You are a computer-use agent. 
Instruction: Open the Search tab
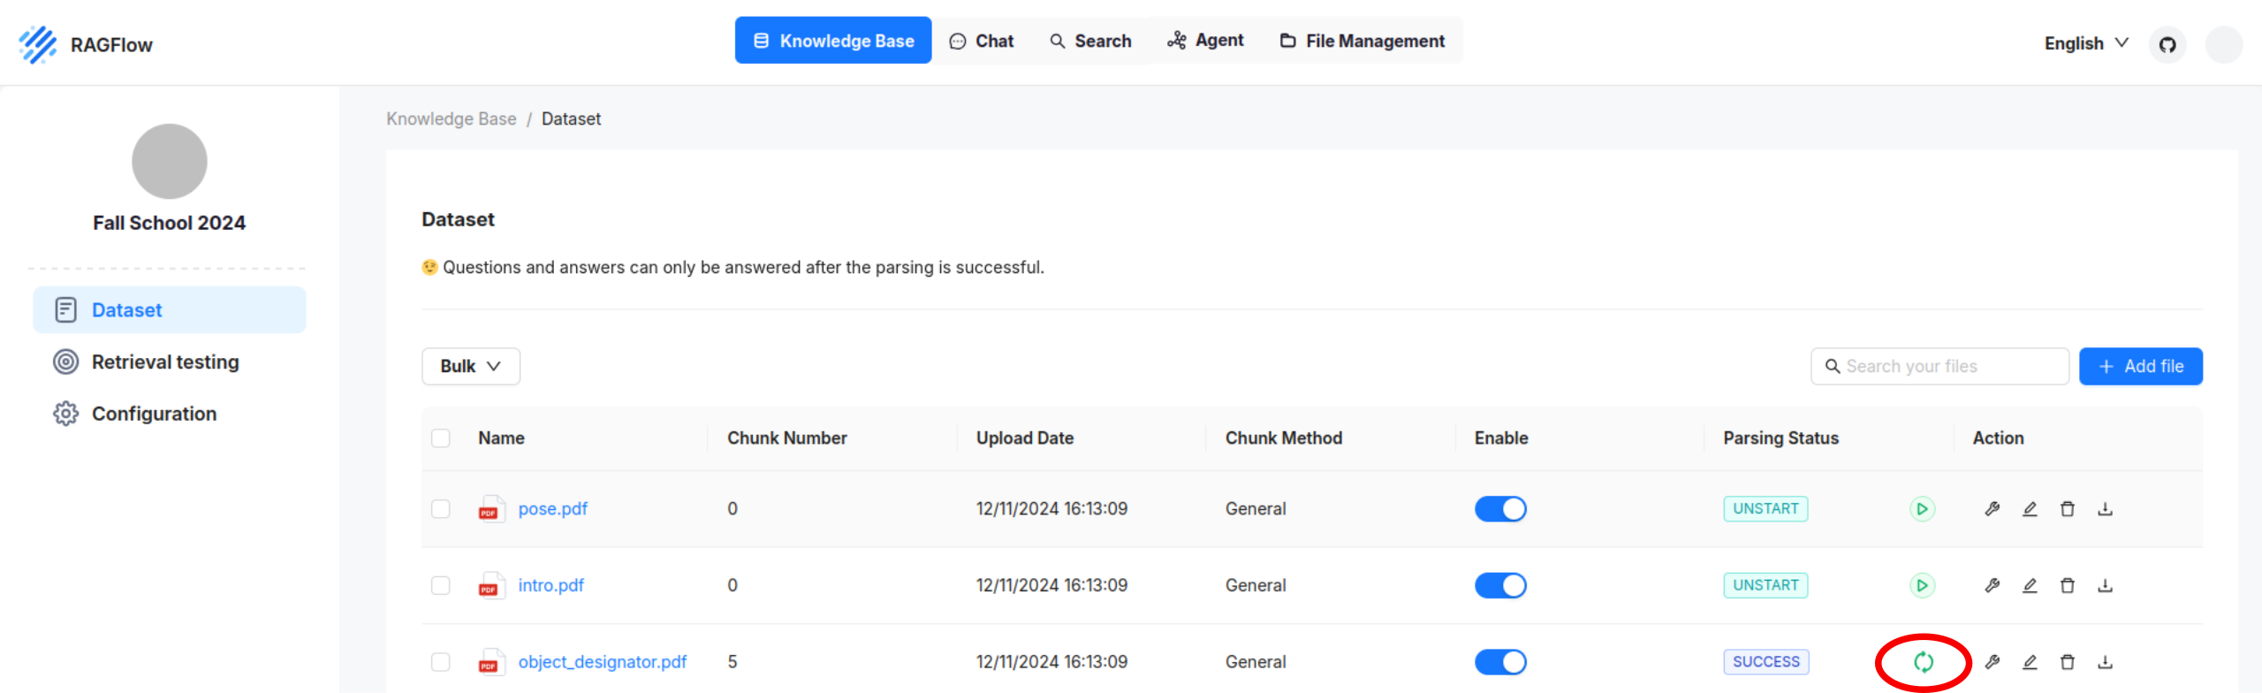(1090, 41)
